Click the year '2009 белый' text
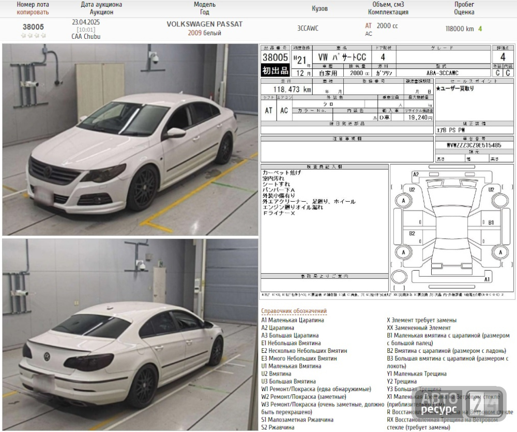Screen dimensions: 517x432 (204, 33)
